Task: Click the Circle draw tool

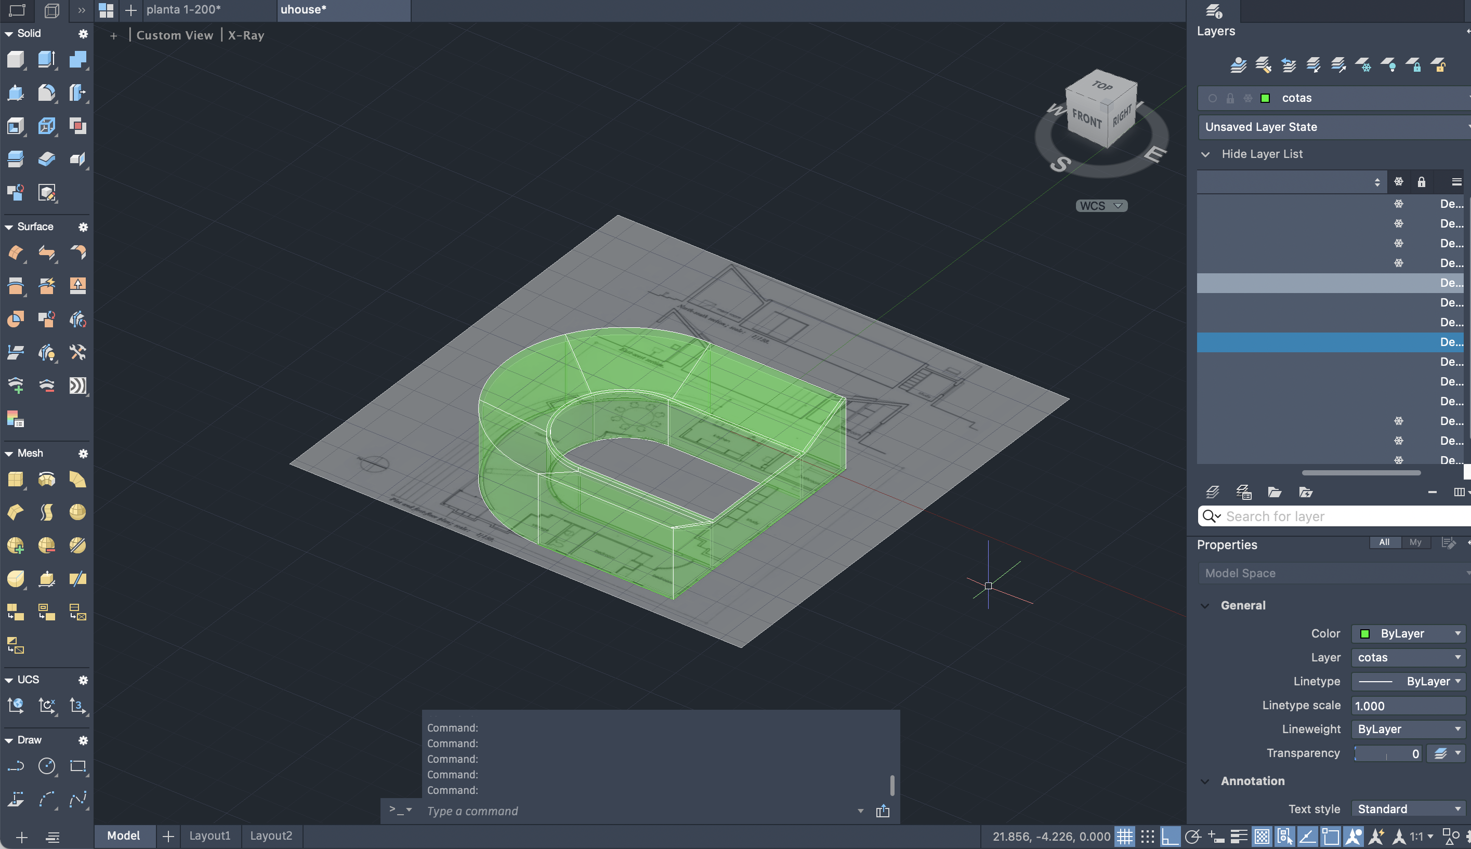Action: coord(47,766)
